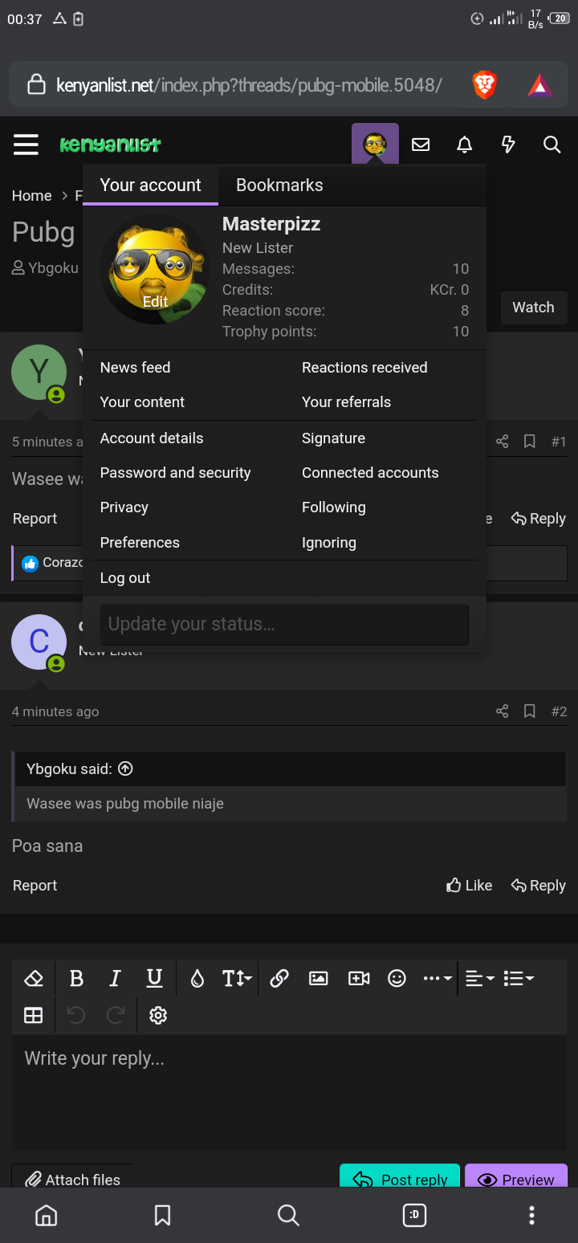Click the insert link icon
578x1243 pixels.
click(279, 978)
